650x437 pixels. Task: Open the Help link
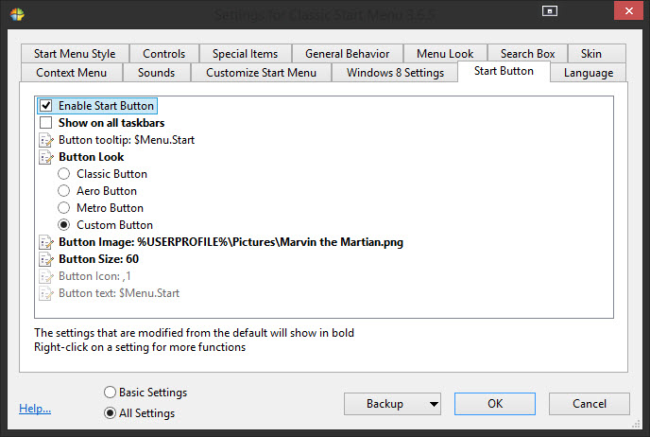tap(35, 409)
